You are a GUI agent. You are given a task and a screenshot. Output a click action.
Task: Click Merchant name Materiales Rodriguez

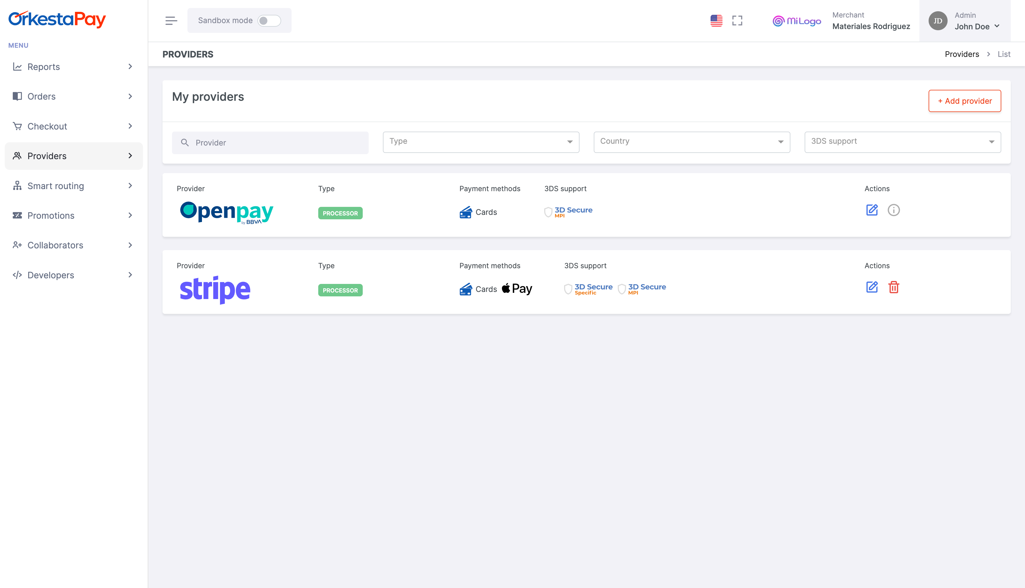pos(871,26)
